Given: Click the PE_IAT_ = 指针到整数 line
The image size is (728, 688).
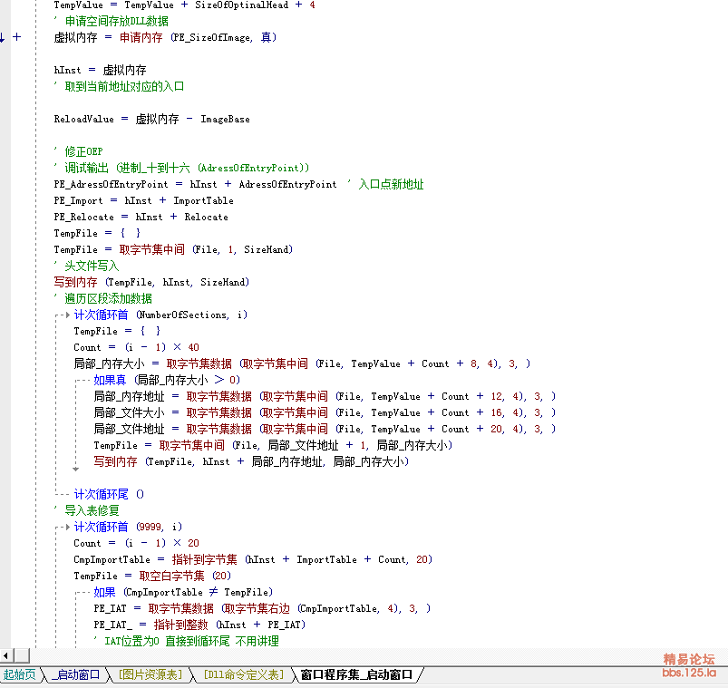Looking at the screenshot, I should click(199, 625).
